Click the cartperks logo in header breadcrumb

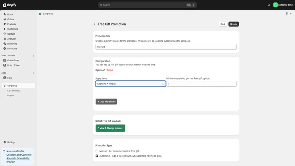tap(40, 14)
